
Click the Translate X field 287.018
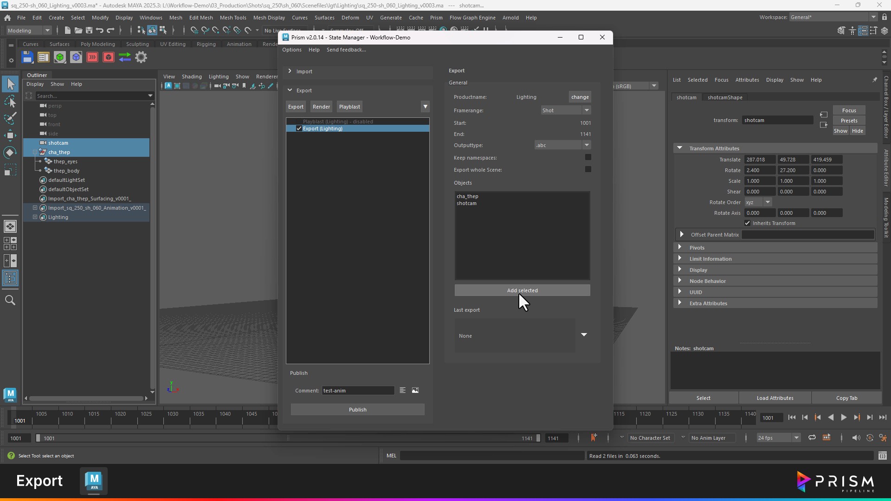(x=760, y=160)
